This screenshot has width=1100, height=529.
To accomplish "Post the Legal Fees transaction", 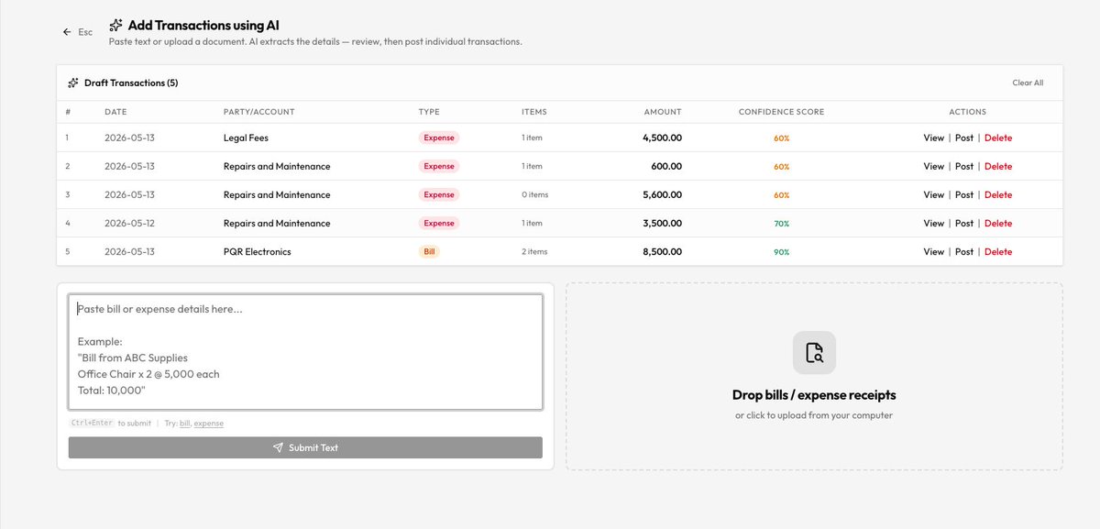I will pos(964,138).
